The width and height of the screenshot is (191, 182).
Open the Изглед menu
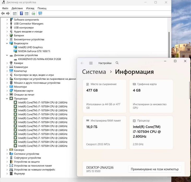[30, 8]
